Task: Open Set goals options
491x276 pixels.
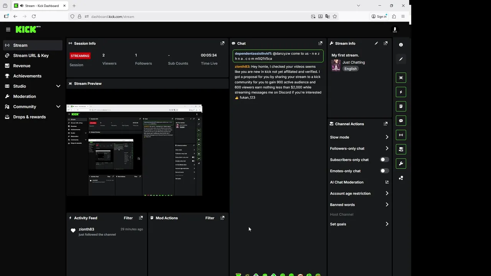Action: [x=359, y=224]
